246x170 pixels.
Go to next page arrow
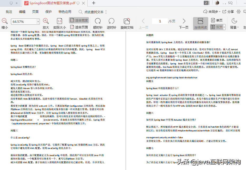184,21
